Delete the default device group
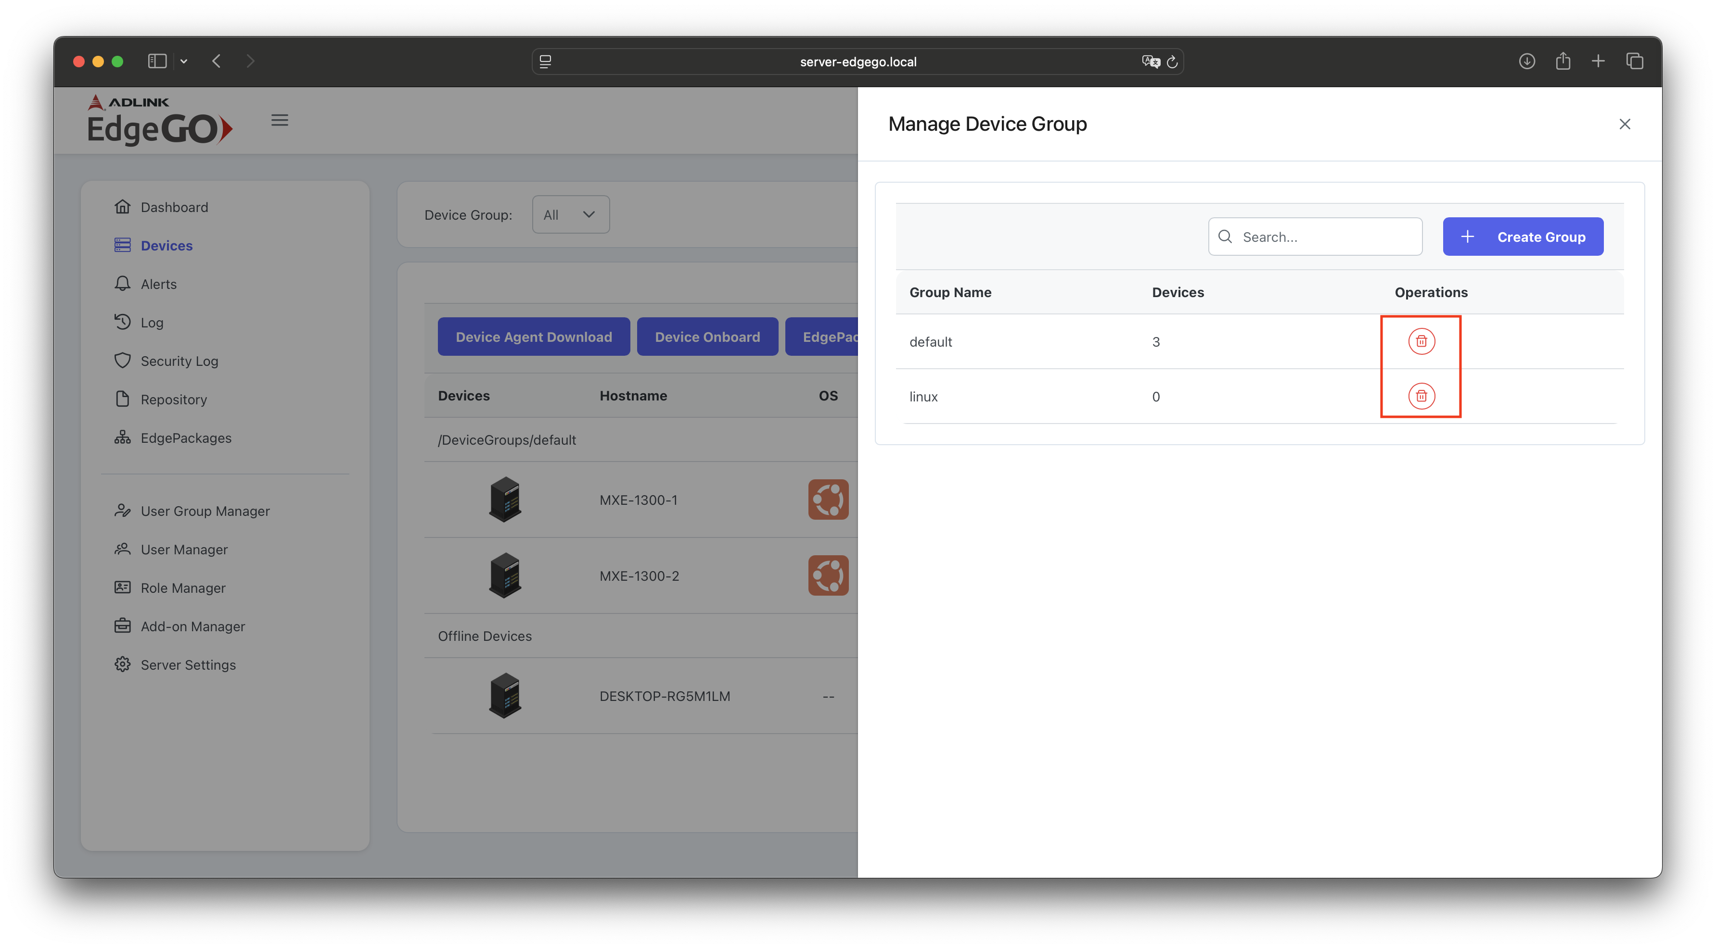 pos(1421,341)
